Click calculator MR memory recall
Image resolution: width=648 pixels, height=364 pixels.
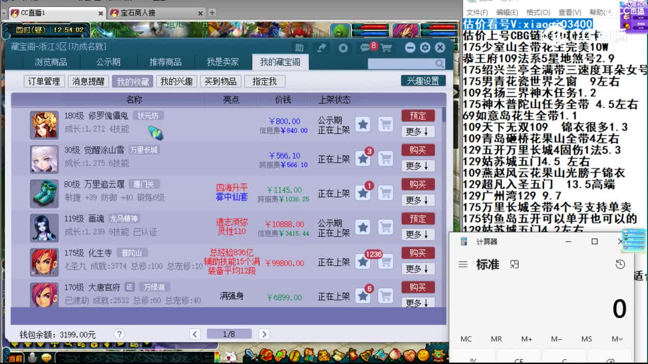[x=496, y=339]
